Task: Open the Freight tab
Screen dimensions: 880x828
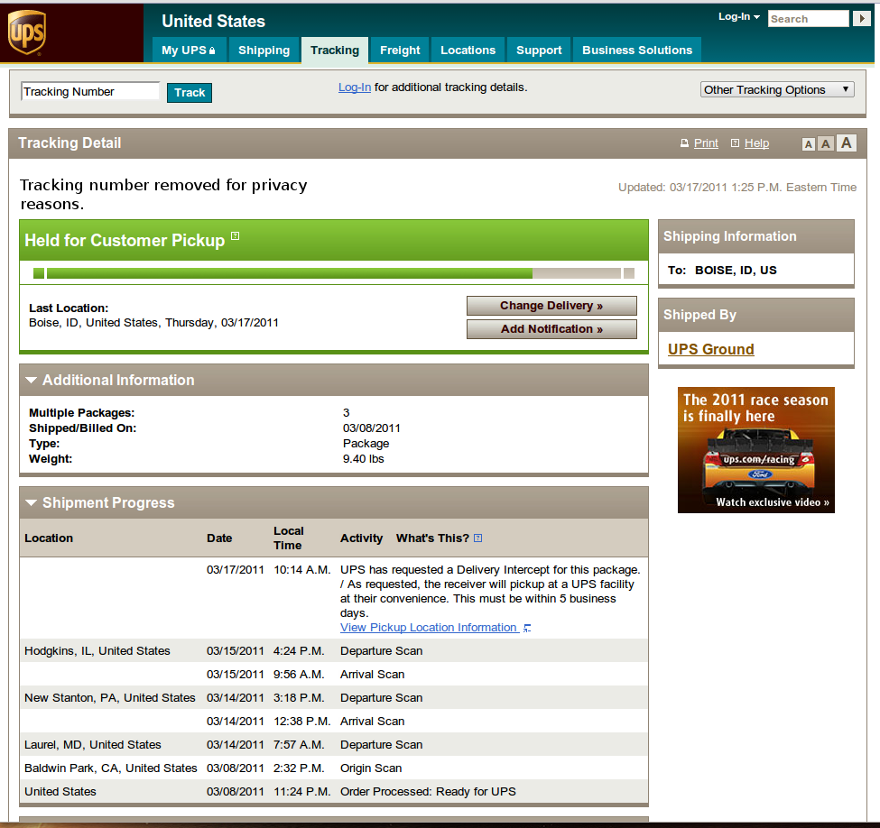Action: [400, 50]
